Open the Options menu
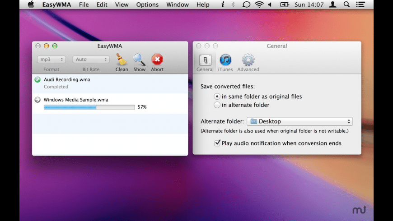Screen dimensions: 393x221 click(147, 5)
